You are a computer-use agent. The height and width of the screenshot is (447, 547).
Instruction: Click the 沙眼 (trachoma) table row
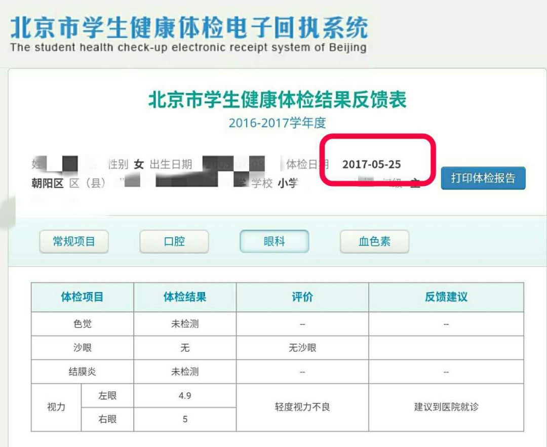pyautogui.click(x=82, y=348)
